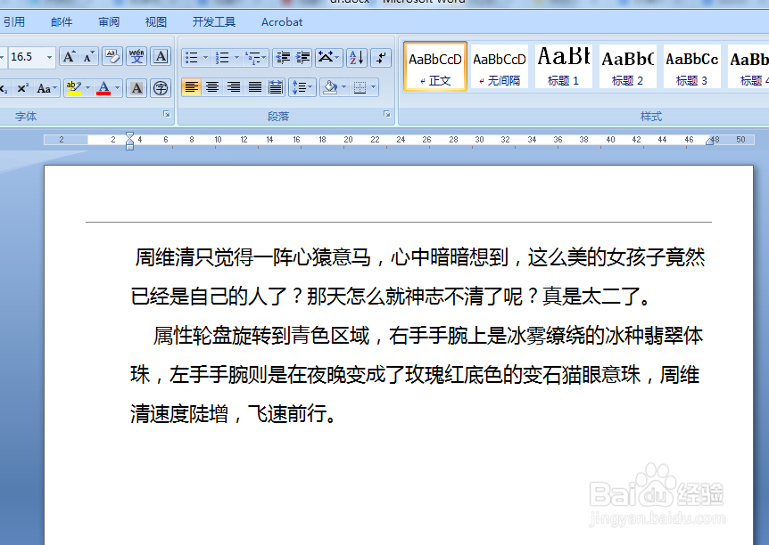This screenshot has width=769, height=545.
Task: Apply the 标题 3 style
Action: pyautogui.click(x=692, y=67)
